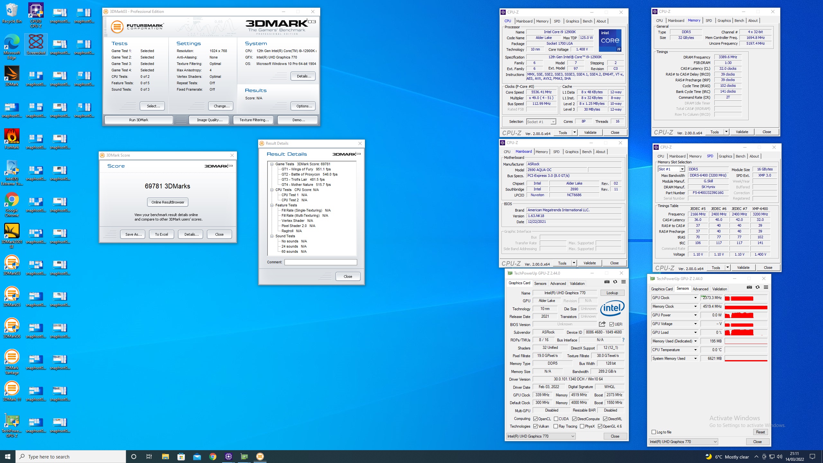
Task: Switch to SPD tab in CPU-Z Memory window
Action: tap(709, 21)
